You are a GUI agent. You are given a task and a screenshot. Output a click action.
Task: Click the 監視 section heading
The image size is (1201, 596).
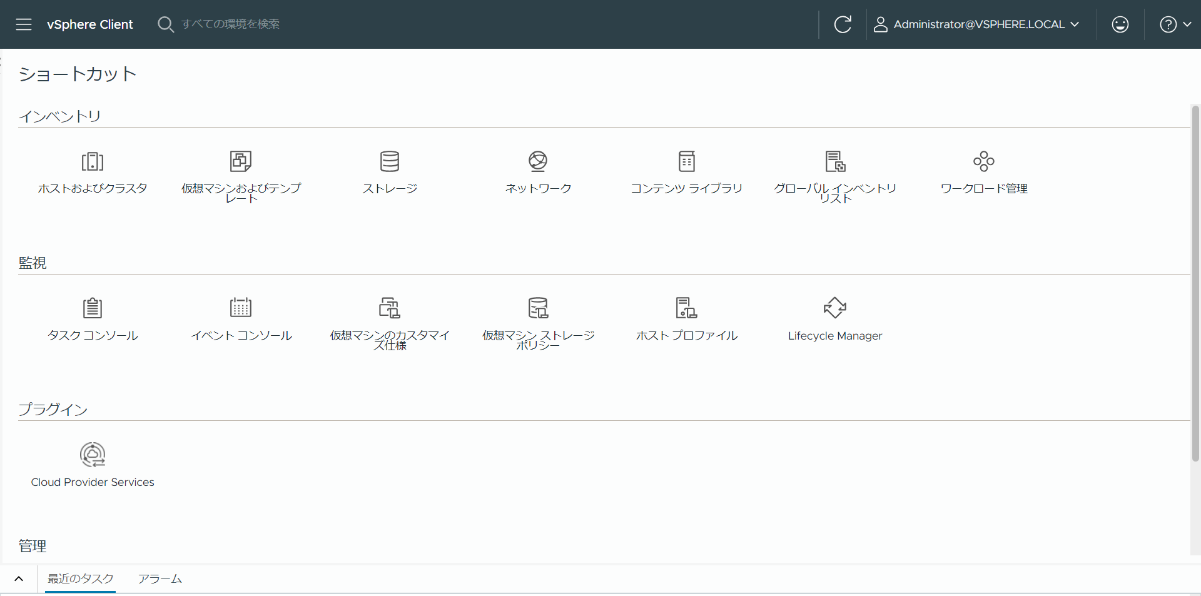(33, 263)
